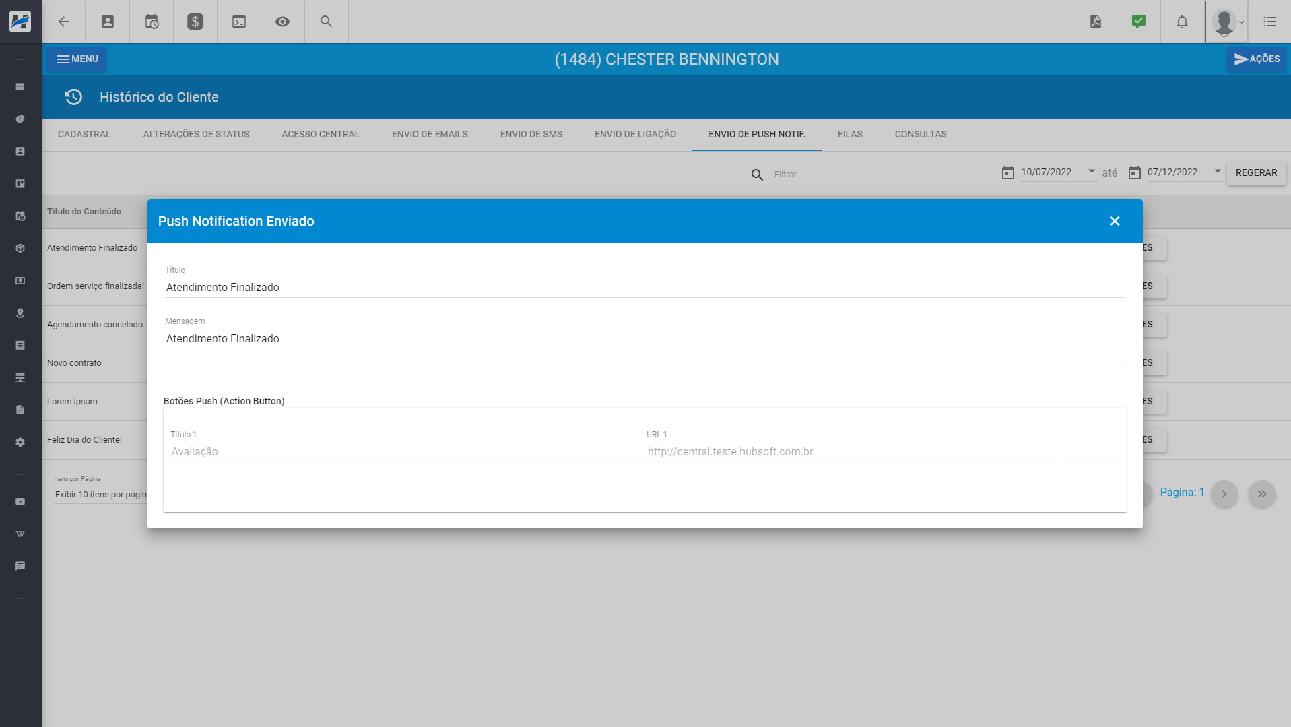Switch to the CADASTRAL tab

click(x=84, y=134)
